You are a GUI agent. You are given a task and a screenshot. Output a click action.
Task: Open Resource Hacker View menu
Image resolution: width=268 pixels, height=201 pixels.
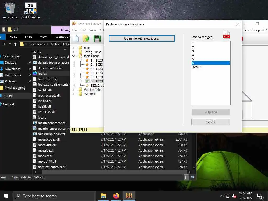pos(92,30)
